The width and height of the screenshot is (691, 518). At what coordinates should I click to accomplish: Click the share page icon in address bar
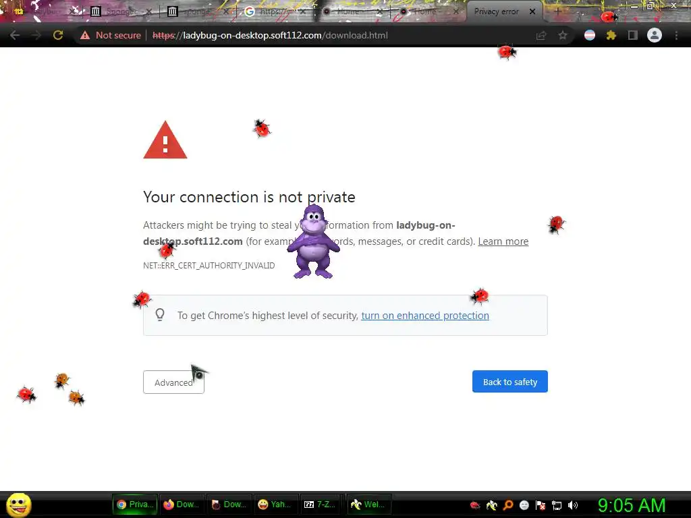coord(541,35)
